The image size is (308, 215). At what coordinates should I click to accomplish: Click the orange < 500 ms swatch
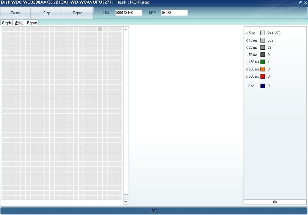click(263, 69)
